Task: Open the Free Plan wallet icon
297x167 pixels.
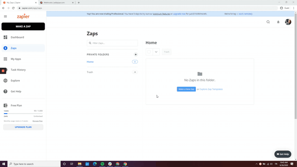Action: point(5,105)
